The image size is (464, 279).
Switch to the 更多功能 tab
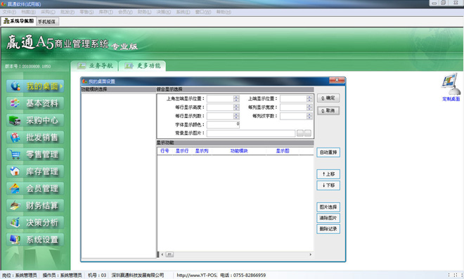tap(142, 65)
